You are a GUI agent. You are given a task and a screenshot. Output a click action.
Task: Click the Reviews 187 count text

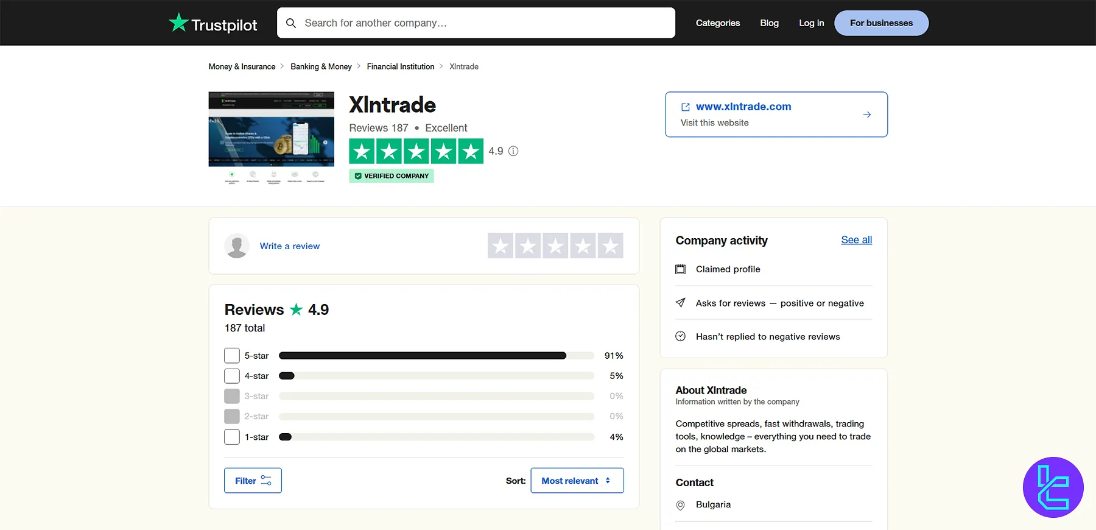pyautogui.click(x=379, y=128)
